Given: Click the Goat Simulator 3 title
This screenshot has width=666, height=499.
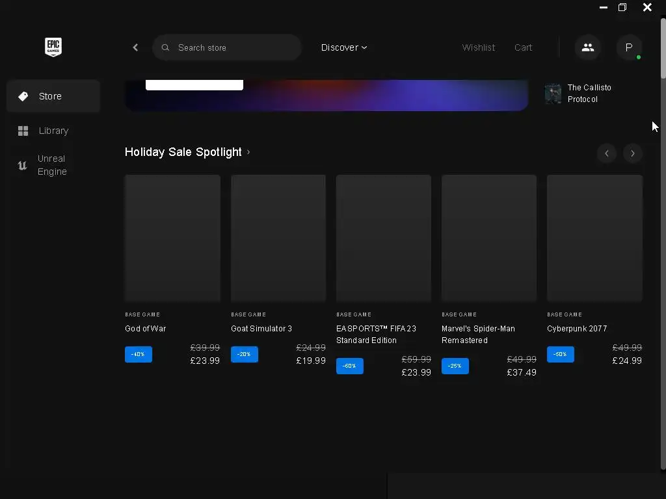Looking at the screenshot, I should pos(261,328).
